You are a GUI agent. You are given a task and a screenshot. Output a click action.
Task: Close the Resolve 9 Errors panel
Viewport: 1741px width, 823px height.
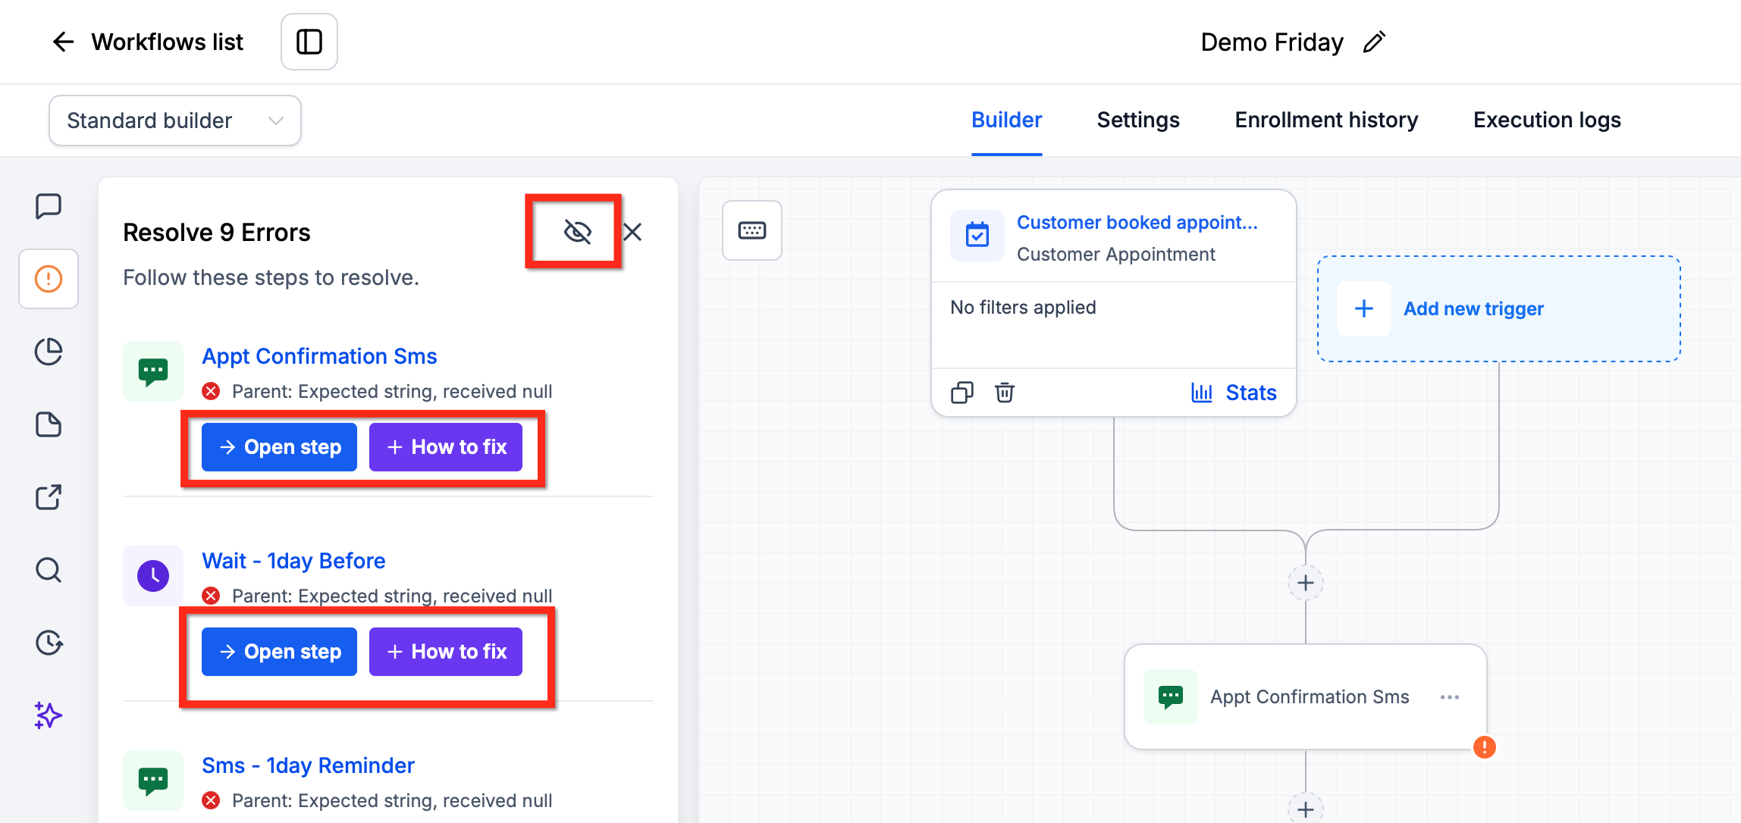pyautogui.click(x=632, y=232)
